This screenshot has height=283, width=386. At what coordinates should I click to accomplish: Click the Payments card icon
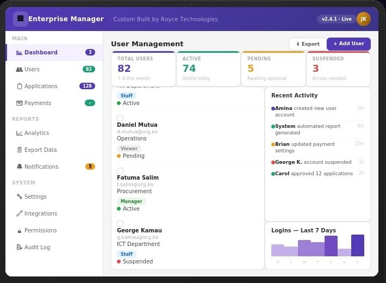coord(20,103)
